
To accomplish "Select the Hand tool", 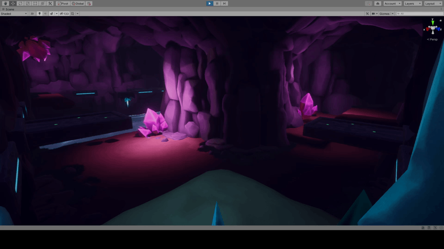I will pos(5,3).
